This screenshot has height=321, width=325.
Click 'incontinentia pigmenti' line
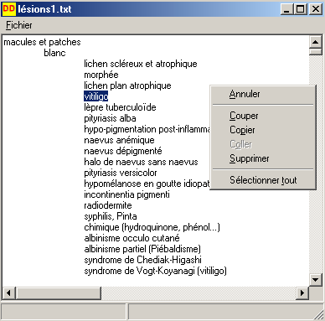[126, 194]
